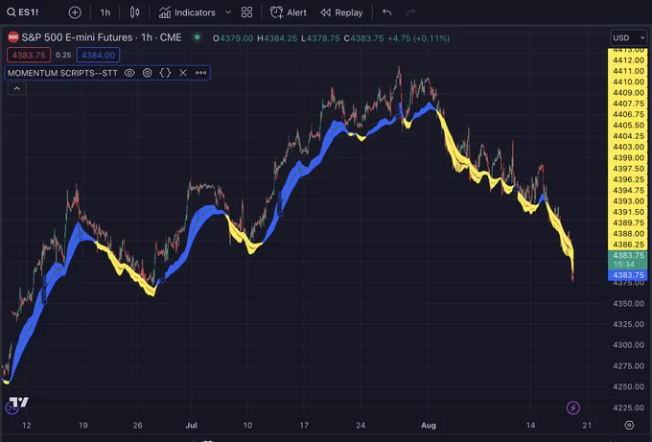The width and height of the screenshot is (652, 442).
Task: Click the blue 4384.00 buy price button
Action: (x=98, y=55)
